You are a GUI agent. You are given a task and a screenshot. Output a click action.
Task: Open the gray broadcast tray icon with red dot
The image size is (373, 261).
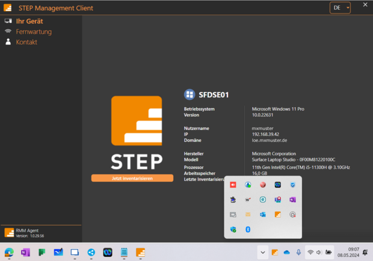click(x=292, y=215)
